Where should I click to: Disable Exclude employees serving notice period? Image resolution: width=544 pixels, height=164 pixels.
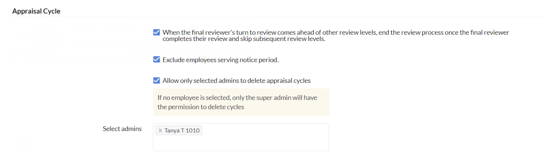pyautogui.click(x=156, y=59)
